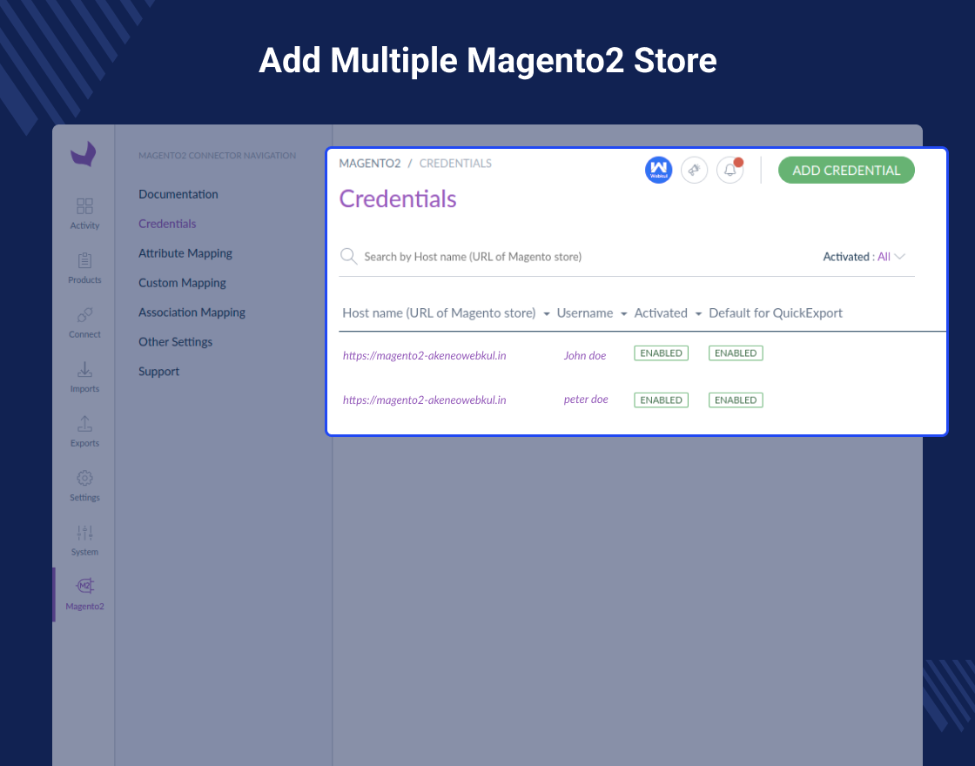Click the search by host name field
The image size is (975, 766).
point(473,257)
